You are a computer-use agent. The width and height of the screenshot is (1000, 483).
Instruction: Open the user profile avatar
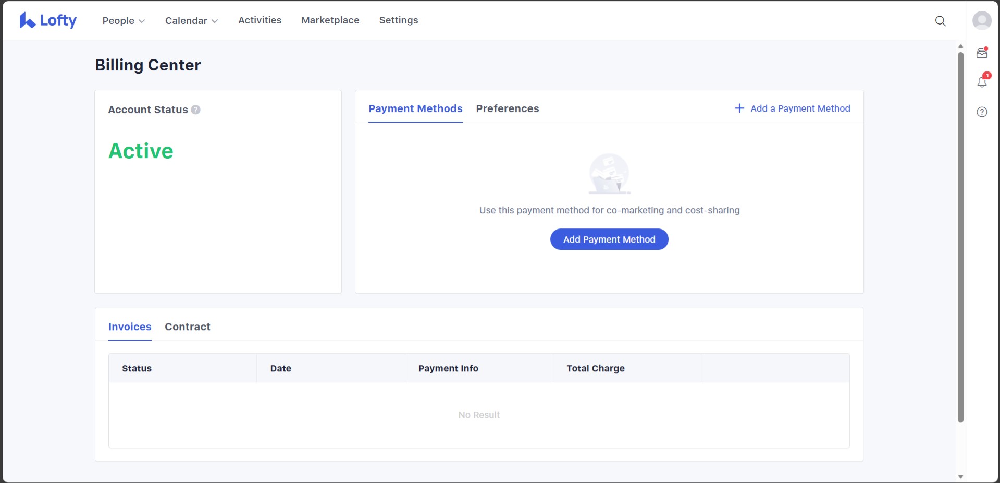pyautogui.click(x=982, y=21)
